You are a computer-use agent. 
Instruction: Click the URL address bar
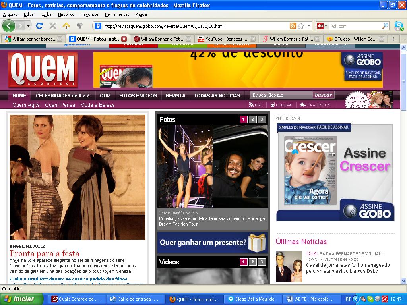pos(196,26)
